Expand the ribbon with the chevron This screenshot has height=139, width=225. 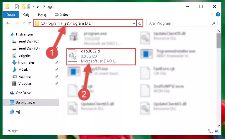(211, 14)
